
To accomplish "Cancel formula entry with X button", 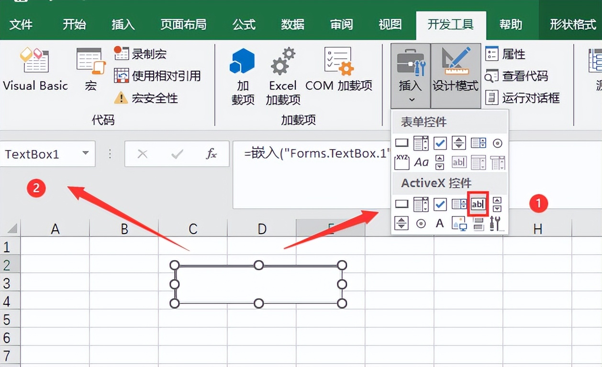I will click(142, 154).
